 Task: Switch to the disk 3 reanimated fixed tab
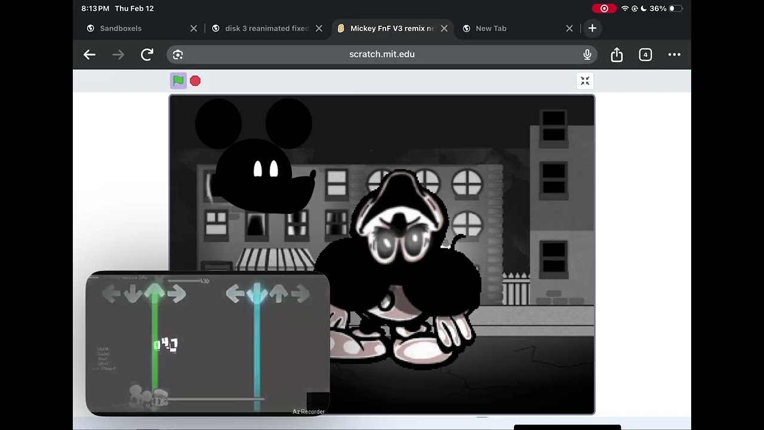[266, 28]
